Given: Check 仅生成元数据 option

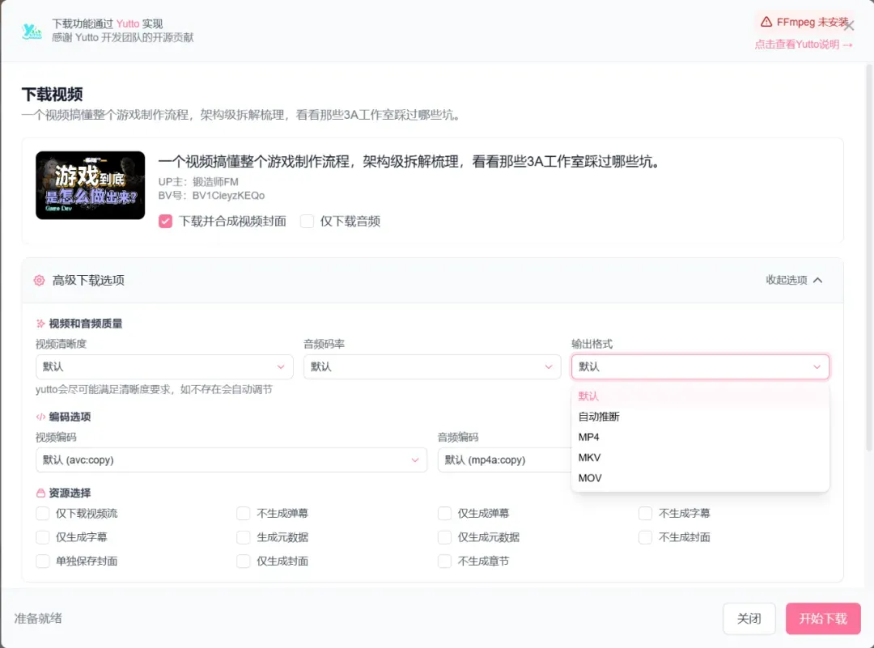Looking at the screenshot, I should [445, 537].
